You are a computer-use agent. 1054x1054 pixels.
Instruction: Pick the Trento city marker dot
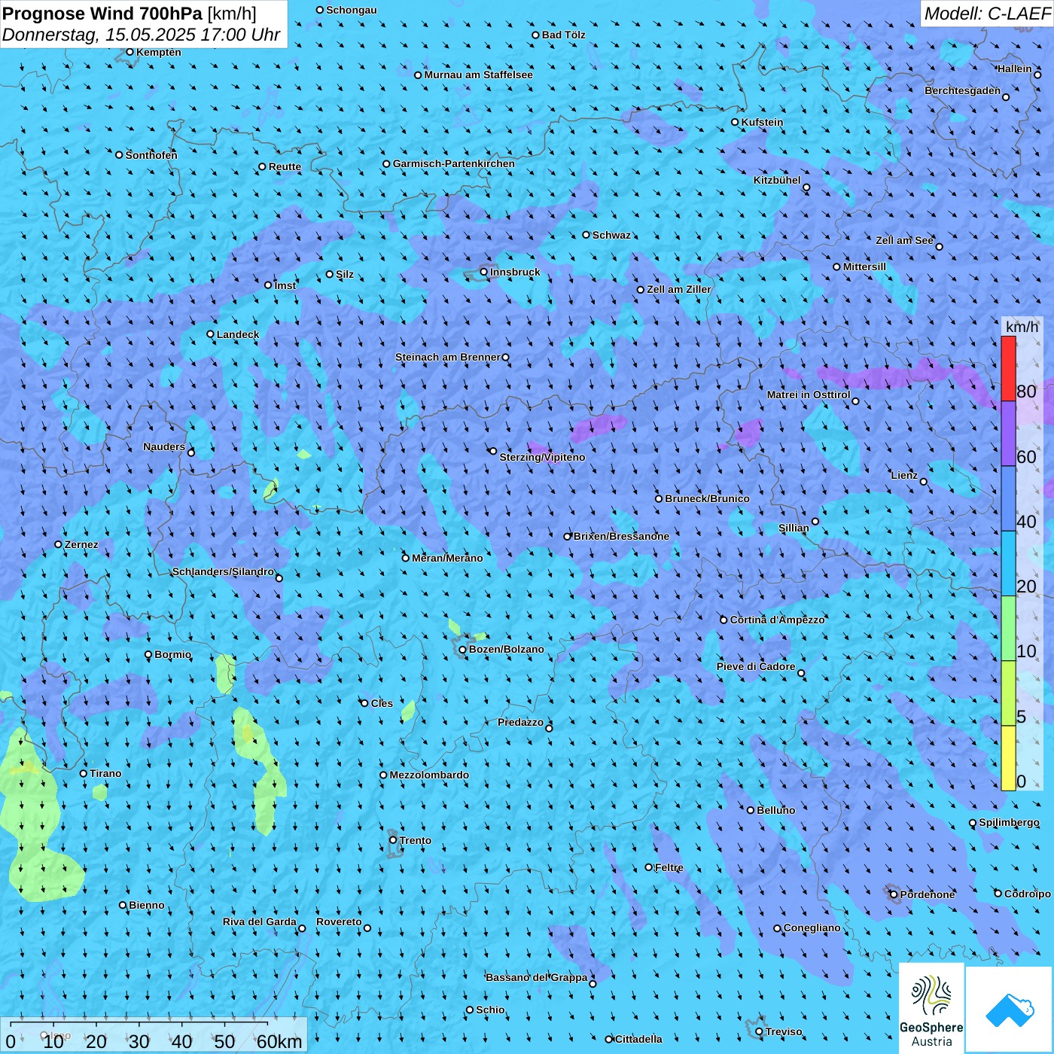[x=393, y=840]
